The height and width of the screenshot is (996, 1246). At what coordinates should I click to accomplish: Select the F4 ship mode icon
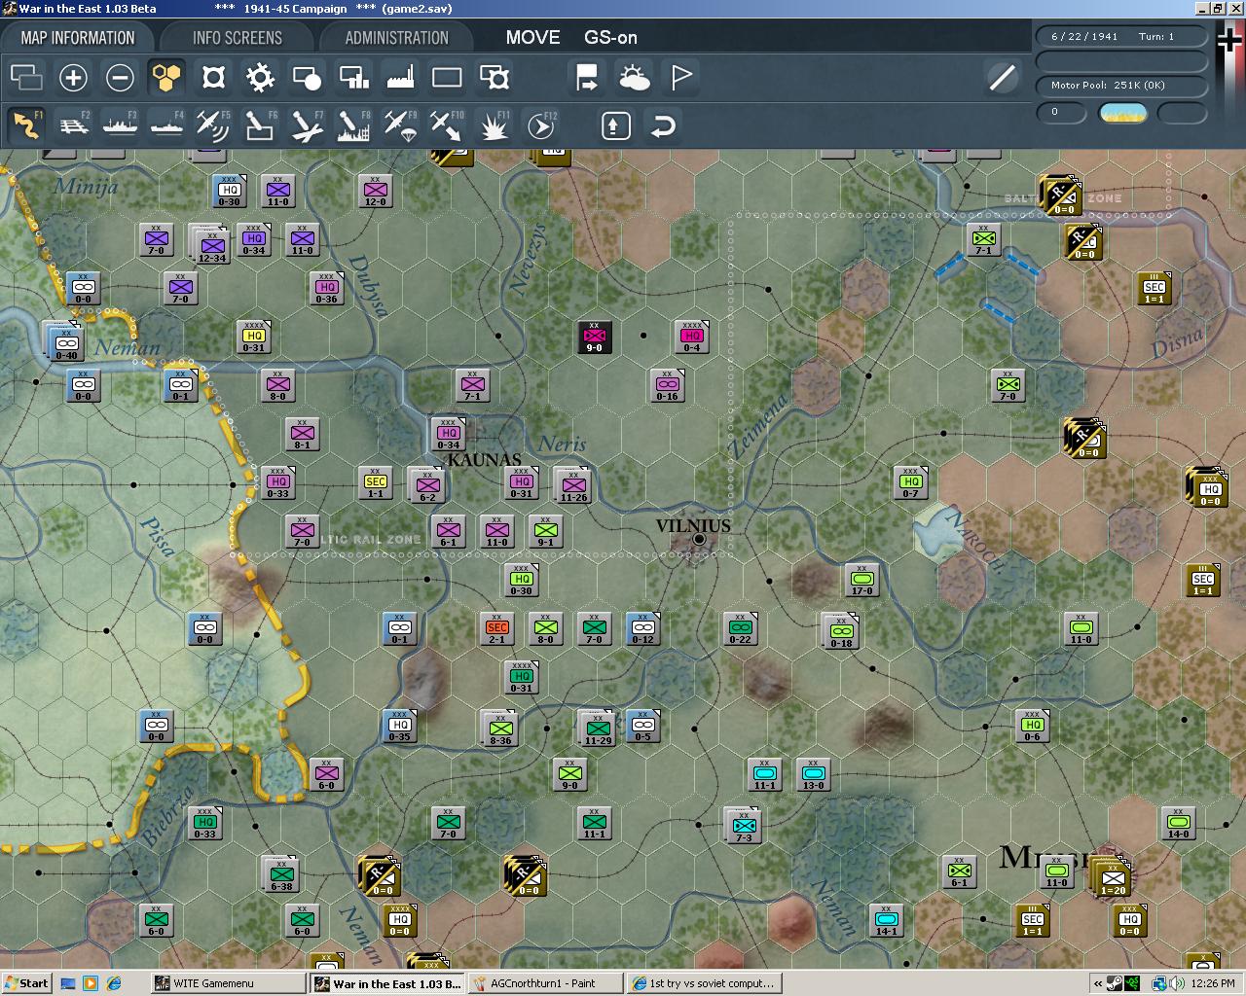(166, 124)
